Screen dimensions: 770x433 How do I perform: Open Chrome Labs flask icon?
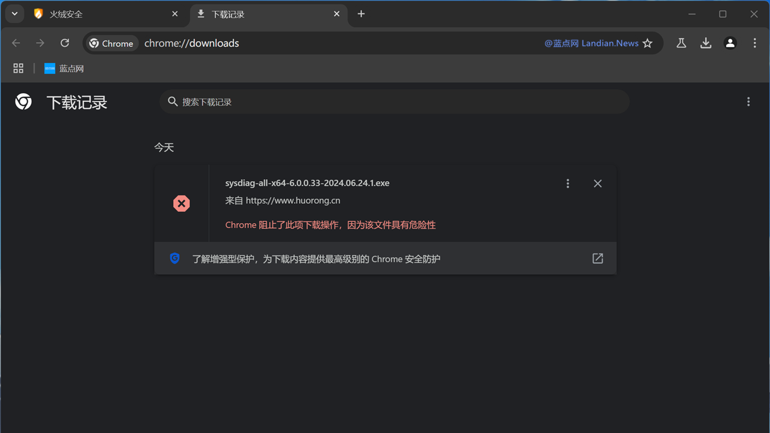681,43
